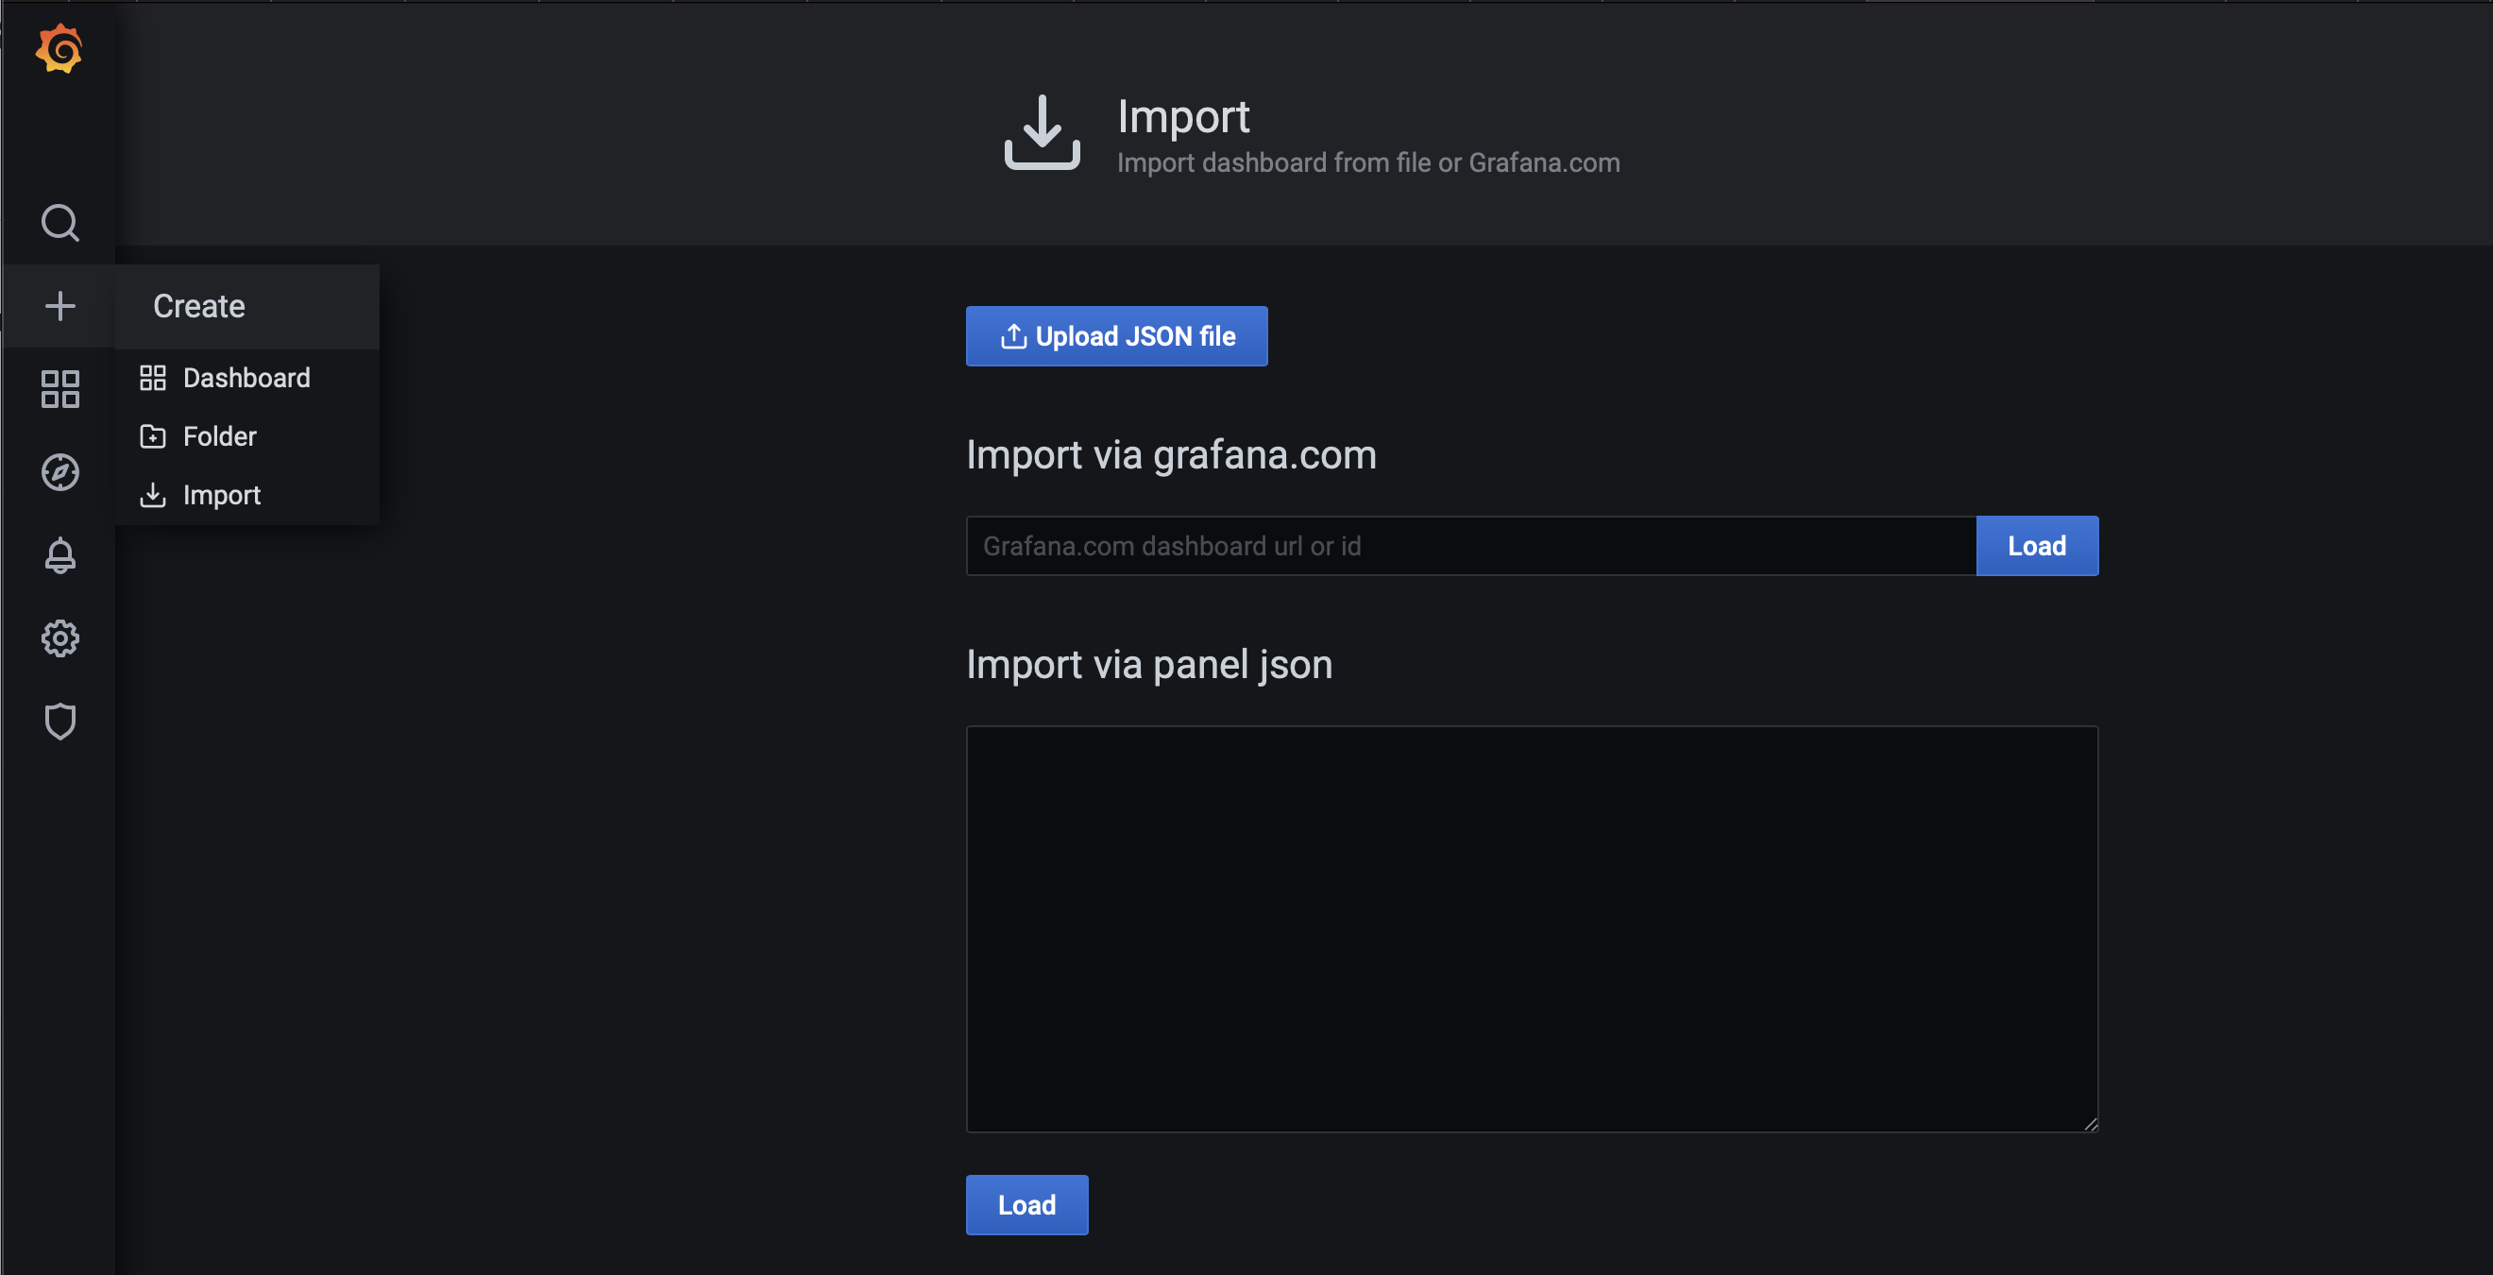Click the Create menu header

pyautogui.click(x=246, y=306)
